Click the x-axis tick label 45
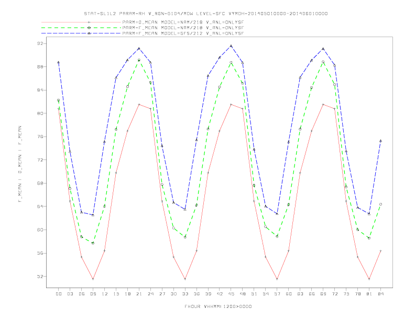The height and width of the screenshot is (320, 415). 231,294
